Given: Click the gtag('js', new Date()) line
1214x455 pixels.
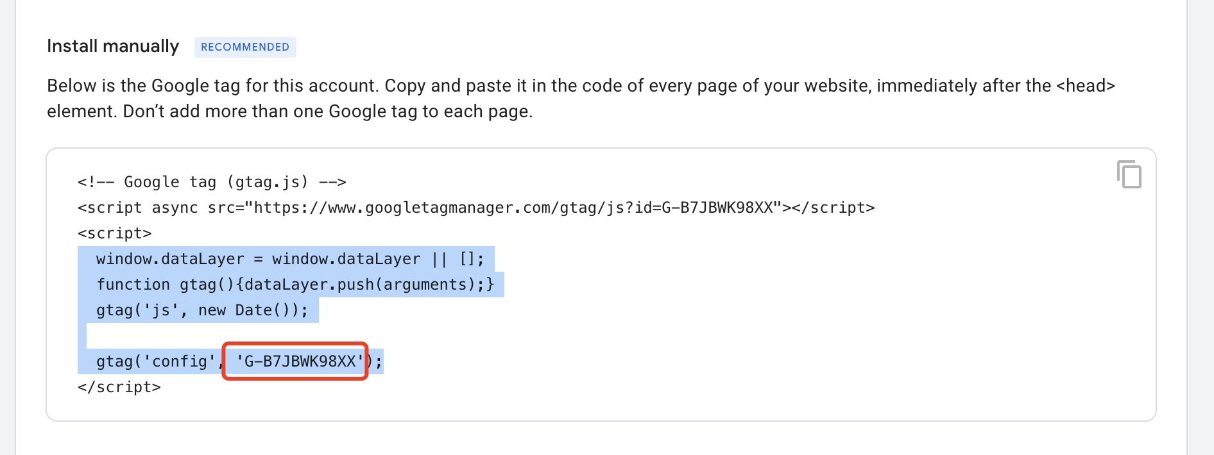Looking at the screenshot, I should [202, 310].
